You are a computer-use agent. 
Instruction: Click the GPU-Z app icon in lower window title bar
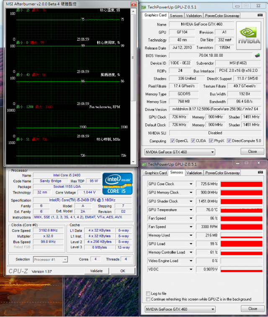[x=144, y=165]
